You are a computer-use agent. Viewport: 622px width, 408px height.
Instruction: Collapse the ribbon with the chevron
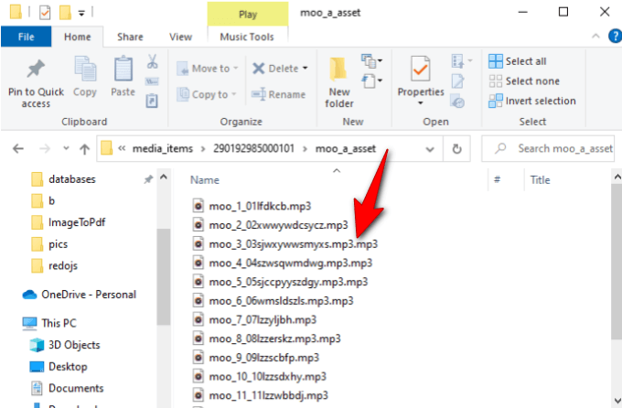pyautogui.click(x=595, y=37)
